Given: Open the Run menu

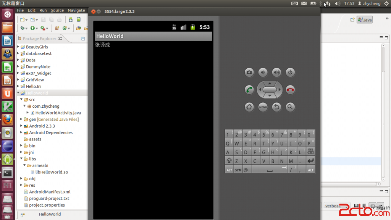Looking at the screenshot, I should (x=43, y=10).
